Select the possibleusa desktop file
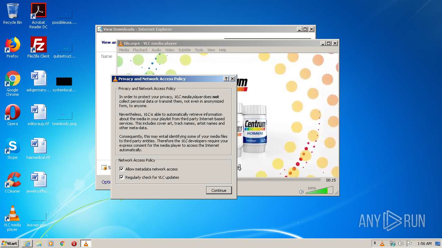Screen dimensions: 442x248 (64, 16)
